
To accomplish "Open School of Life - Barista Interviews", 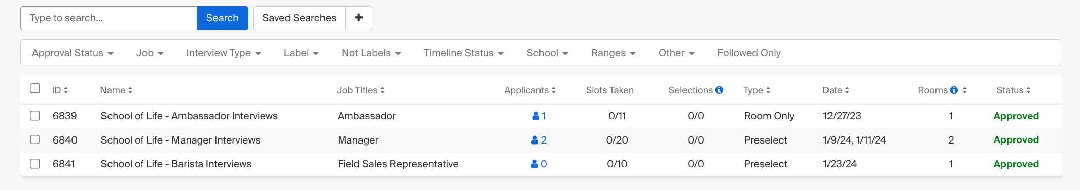I will point(176,164).
